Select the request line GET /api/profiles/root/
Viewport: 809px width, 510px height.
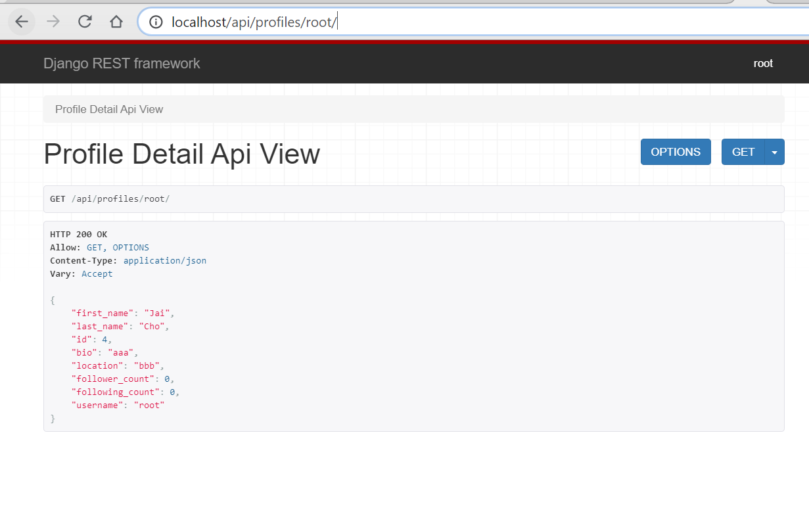pos(110,198)
